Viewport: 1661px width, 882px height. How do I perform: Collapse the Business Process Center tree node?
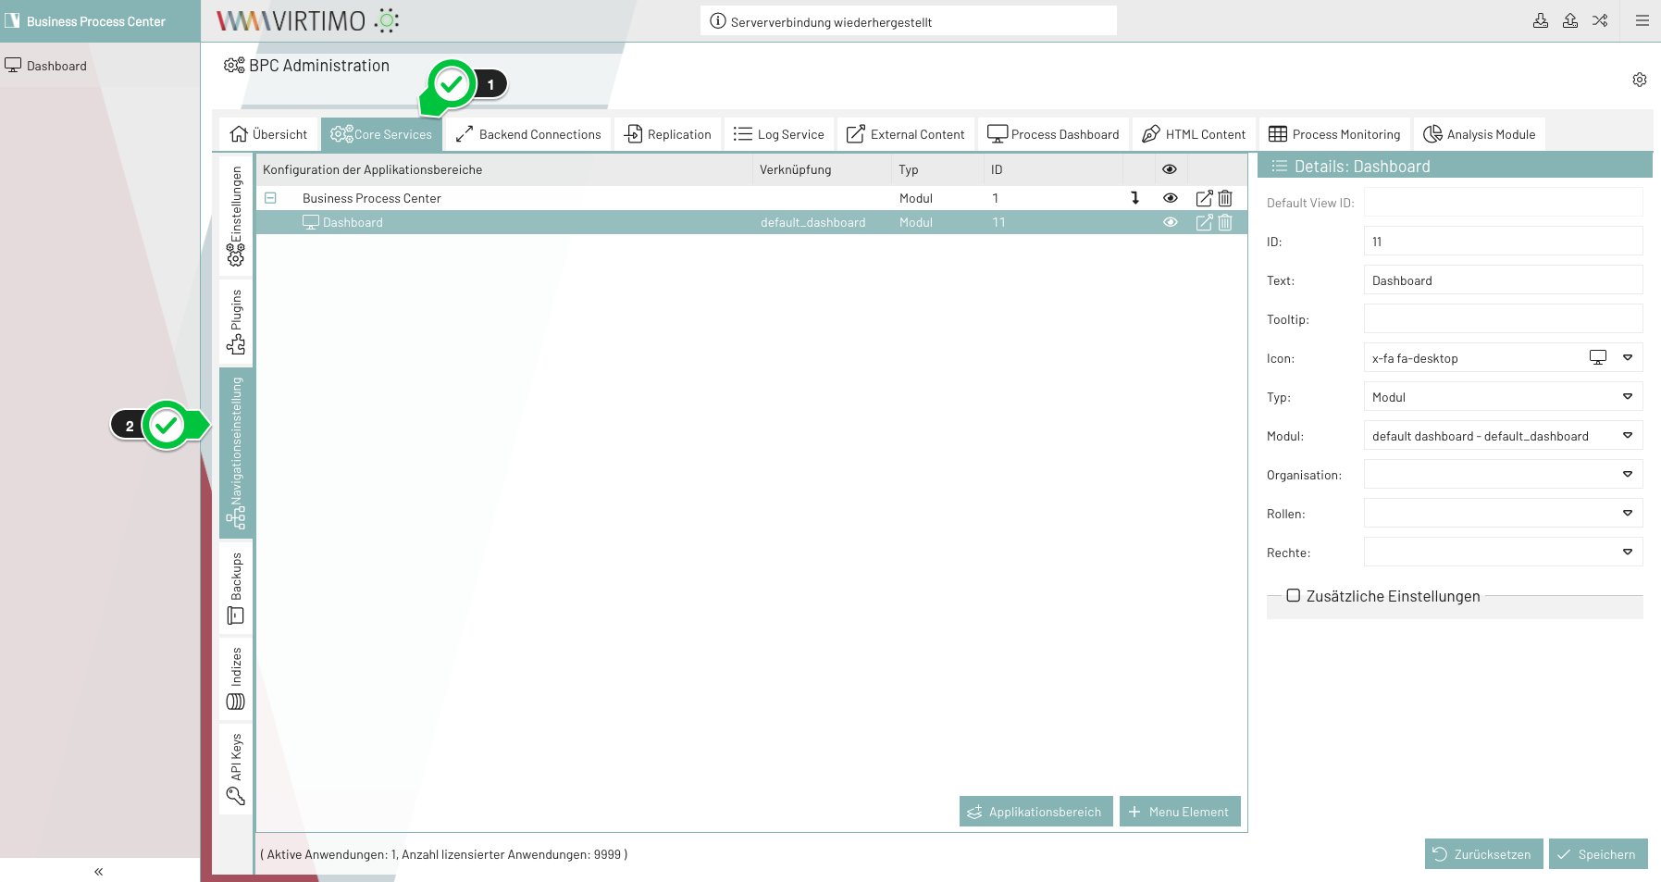(270, 198)
